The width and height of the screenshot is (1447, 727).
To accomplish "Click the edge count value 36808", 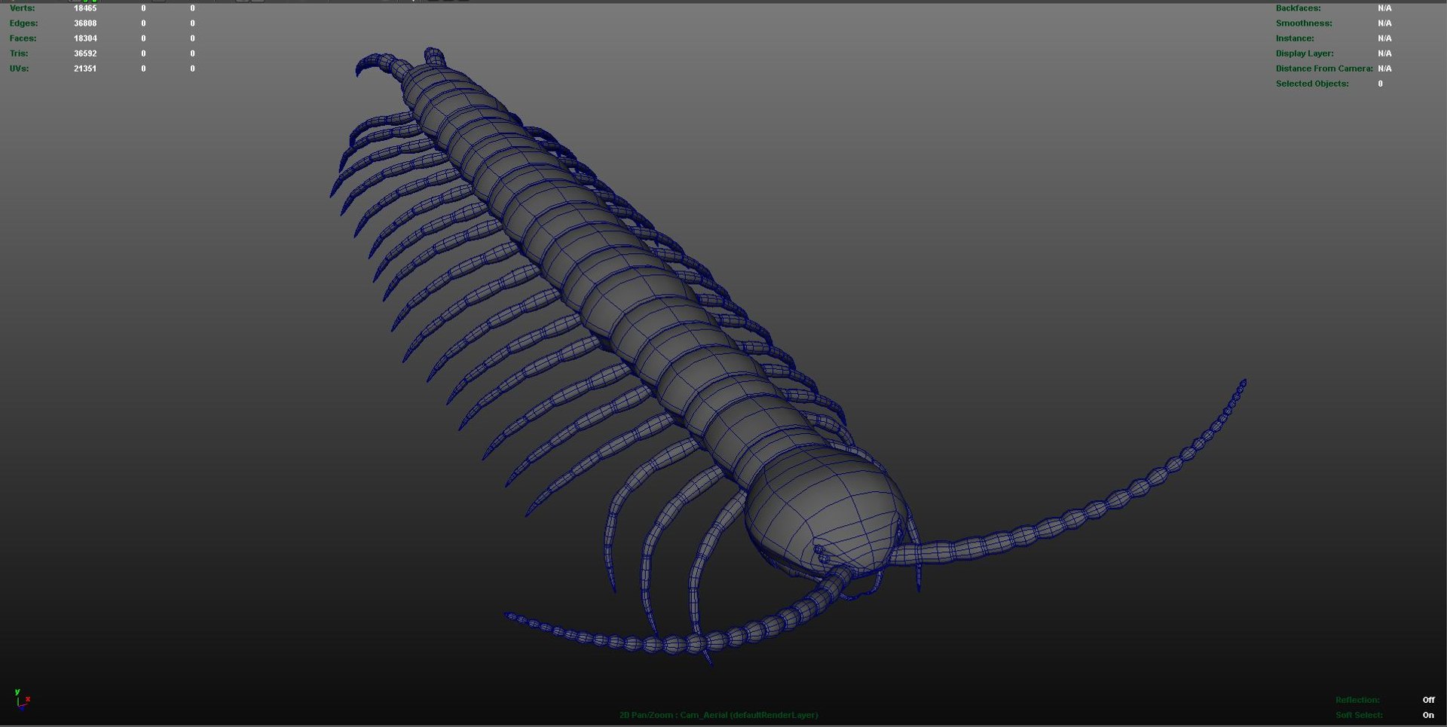I will pyautogui.click(x=85, y=23).
